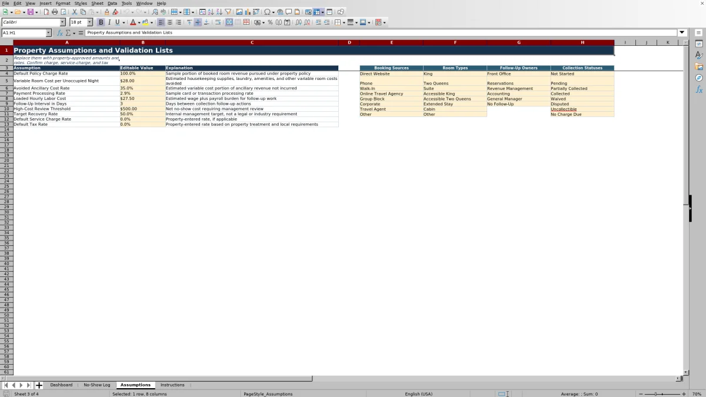Toggle Align Bottom vertical alignment
The width and height of the screenshot is (706, 397).
(206, 22)
